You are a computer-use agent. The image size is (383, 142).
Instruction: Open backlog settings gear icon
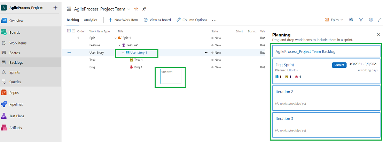[370, 20]
